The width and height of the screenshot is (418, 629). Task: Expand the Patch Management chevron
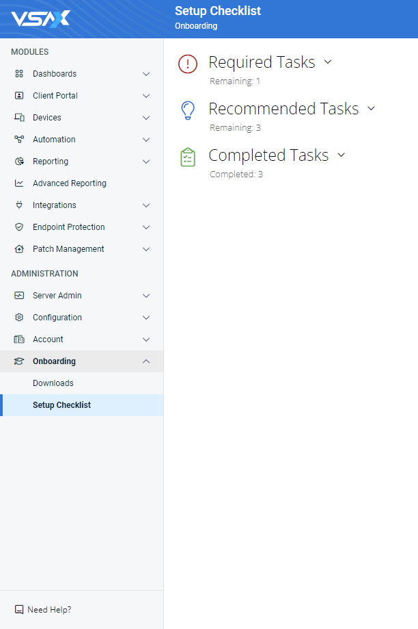[x=146, y=249]
